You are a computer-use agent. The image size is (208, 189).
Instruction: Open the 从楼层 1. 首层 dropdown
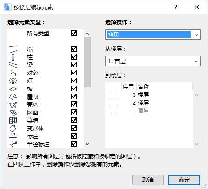(153, 61)
